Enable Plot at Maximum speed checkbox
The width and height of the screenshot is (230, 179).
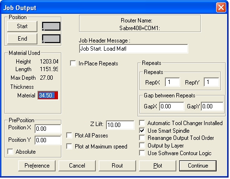[69, 147]
